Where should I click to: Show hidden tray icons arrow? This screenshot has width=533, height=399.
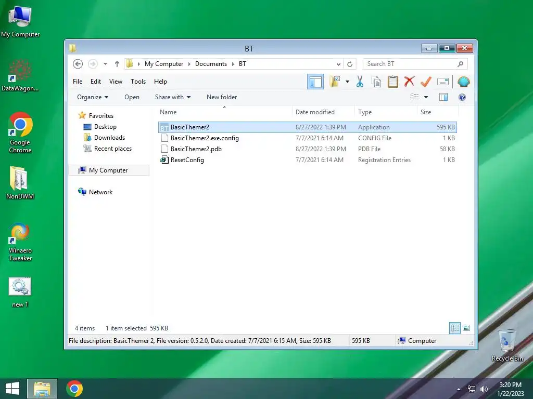459,389
